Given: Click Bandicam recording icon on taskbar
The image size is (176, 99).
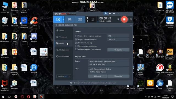Looking at the screenshot, I should (41, 97).
